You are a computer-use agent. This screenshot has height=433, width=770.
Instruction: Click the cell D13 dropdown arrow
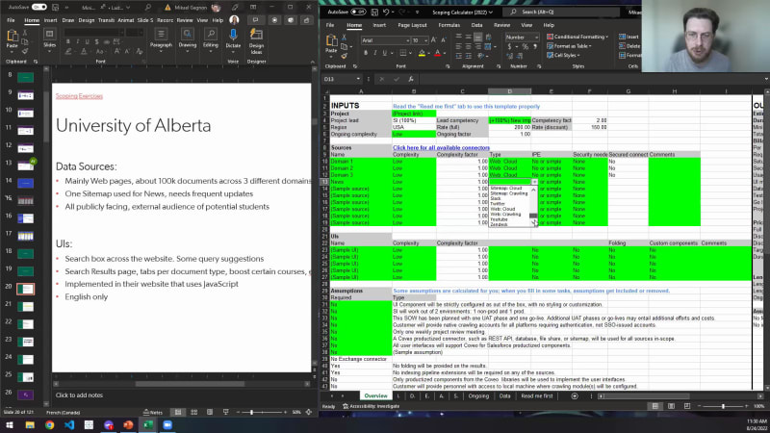pyautogui.click(x=534, y=182)
